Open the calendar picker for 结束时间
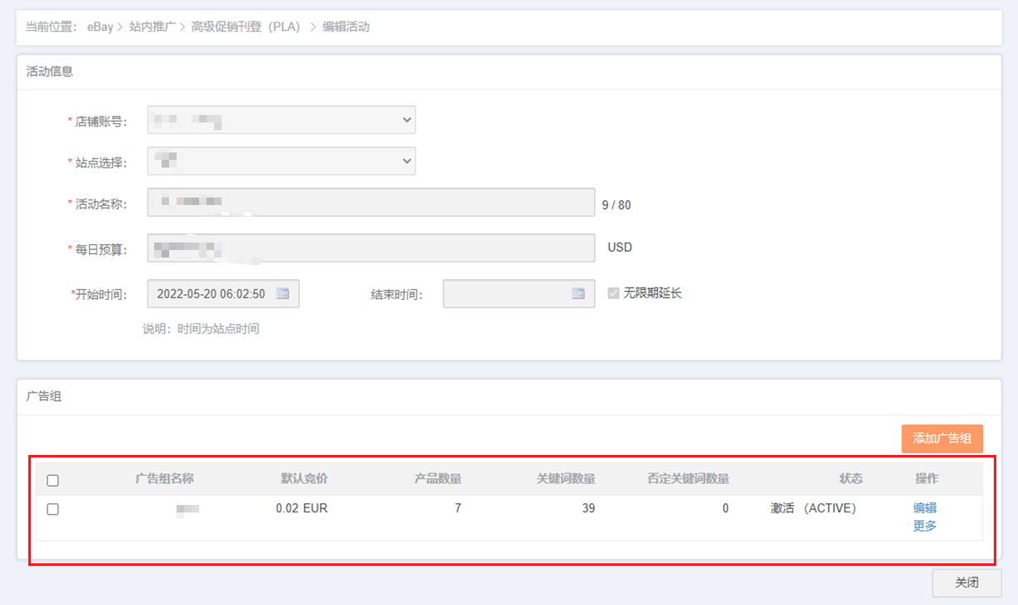1018x605 pixels. [578, 293]
